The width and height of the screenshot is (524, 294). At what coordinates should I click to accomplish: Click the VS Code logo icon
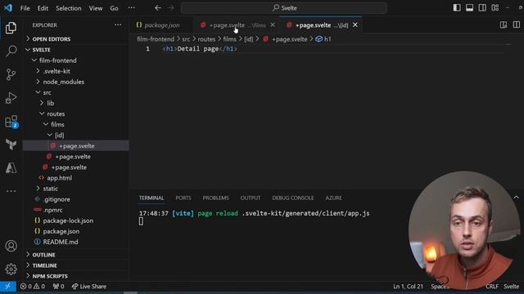pos(8,7)
